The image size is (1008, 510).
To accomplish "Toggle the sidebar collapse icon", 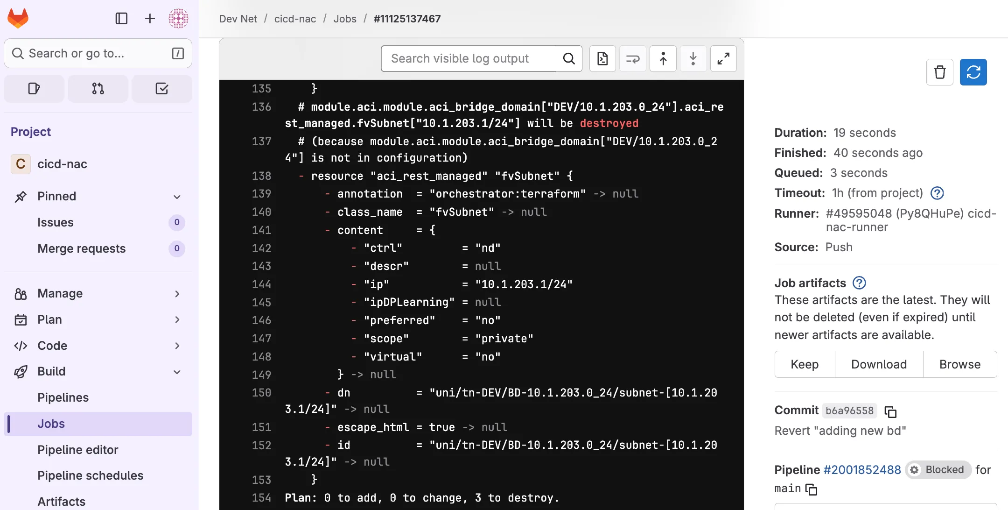I will pyautogui.click(x=121, y=18).
